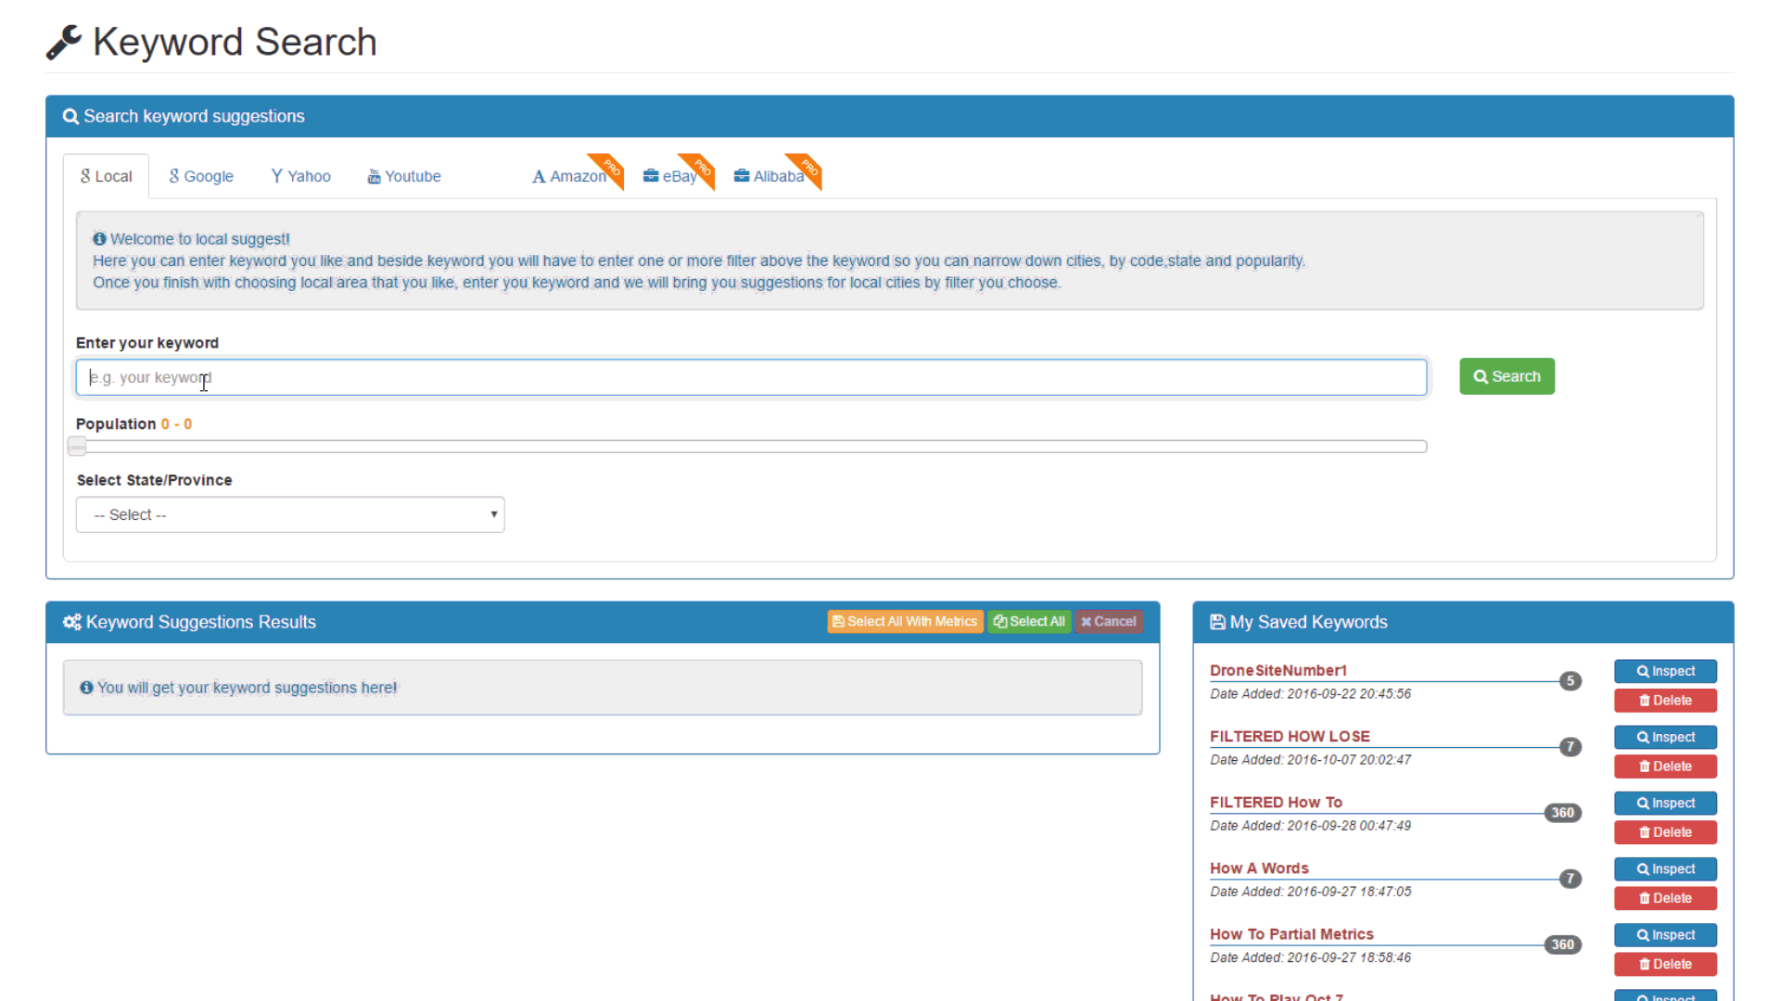Click the info icon in Welcome to local suggest
Screen dimensions: 1780x1001
[99, 239]
